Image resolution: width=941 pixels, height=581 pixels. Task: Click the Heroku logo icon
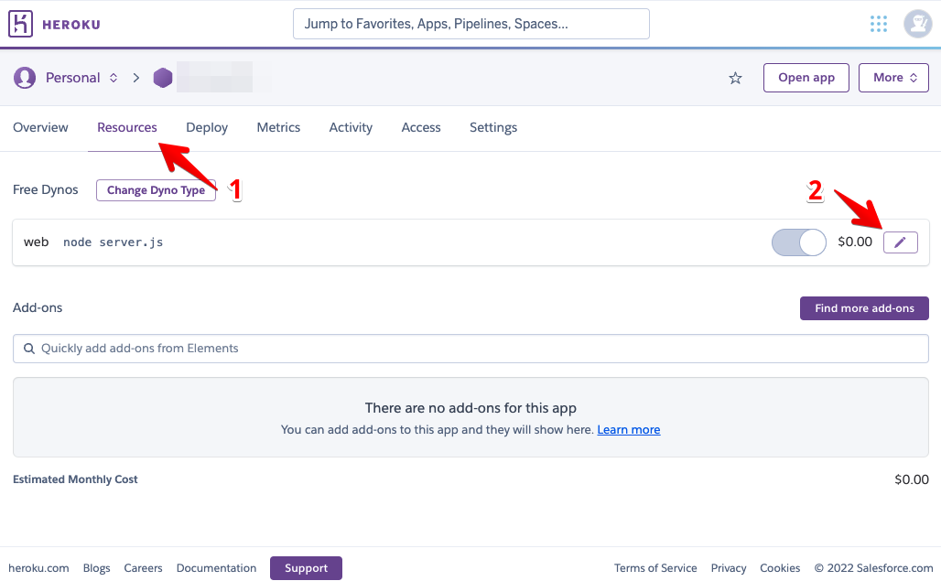[x=20, y=24]
